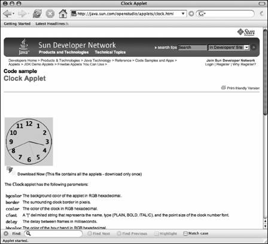Screen dimensions: 268x244
Task: Close the Find bar with its X icon
Action: (x=6, y=233)
